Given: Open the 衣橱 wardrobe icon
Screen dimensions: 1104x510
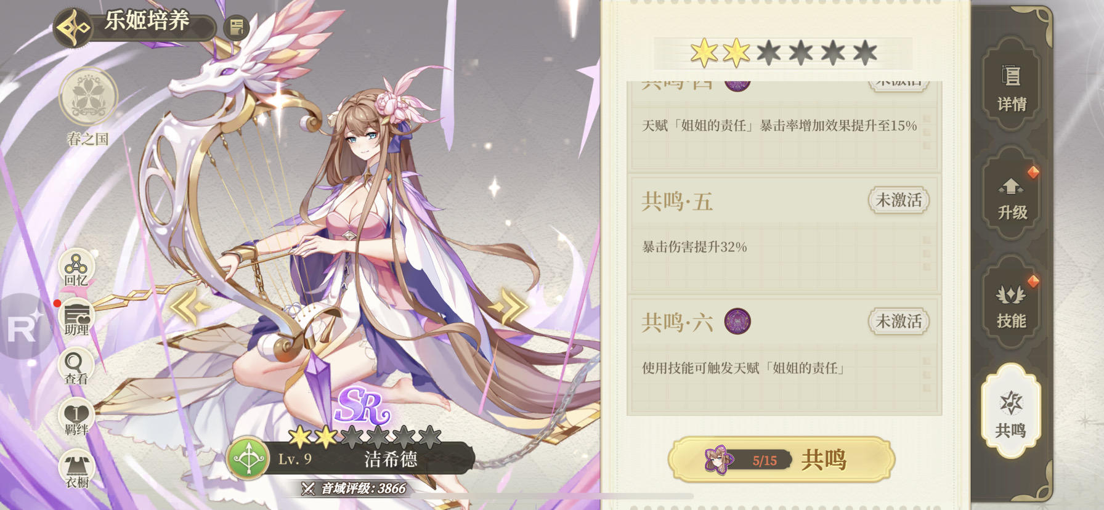Looking at the screenshot, I should click(76, 469).
